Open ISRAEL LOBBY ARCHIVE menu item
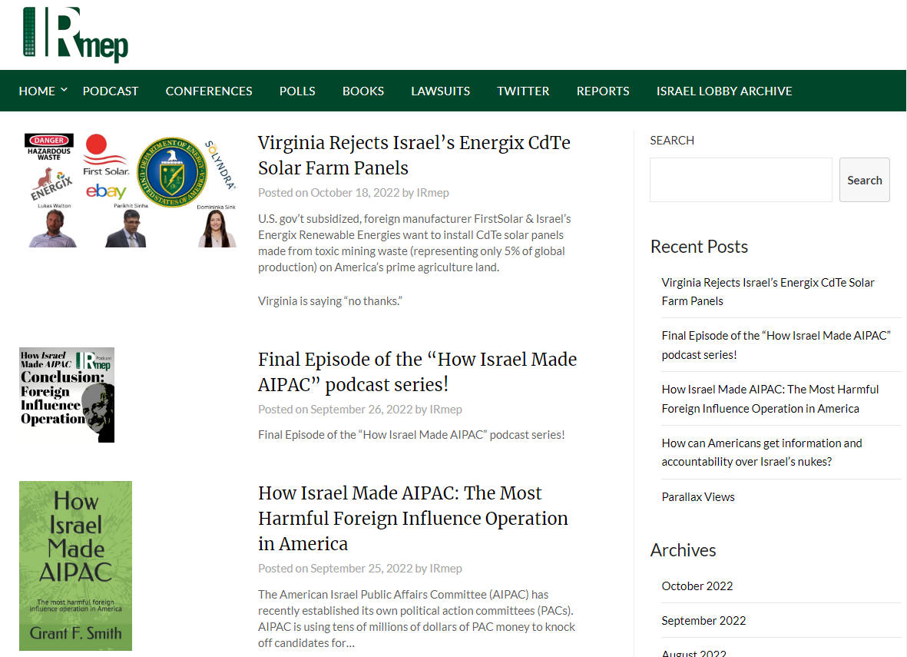 pyautogui.click(x=724, y=91)
